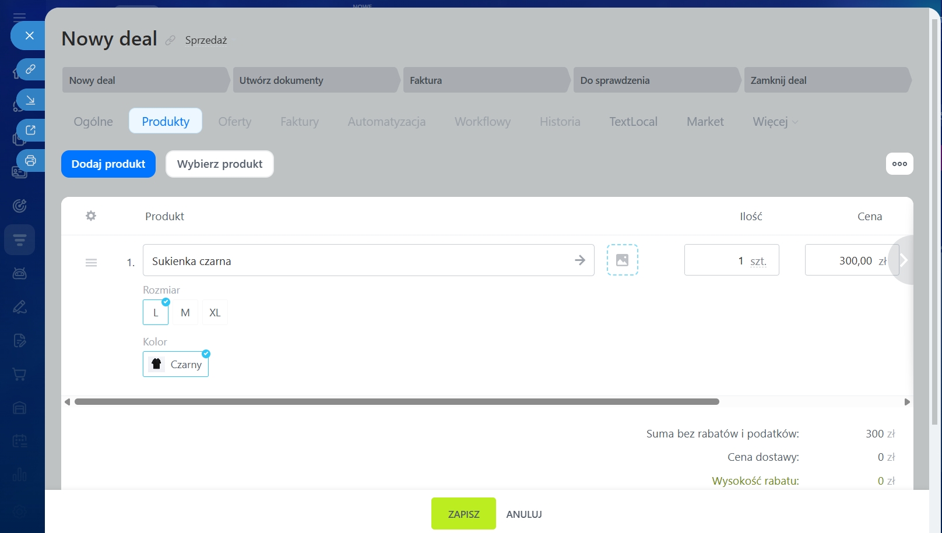Click the print icon button

click(30, 160)
